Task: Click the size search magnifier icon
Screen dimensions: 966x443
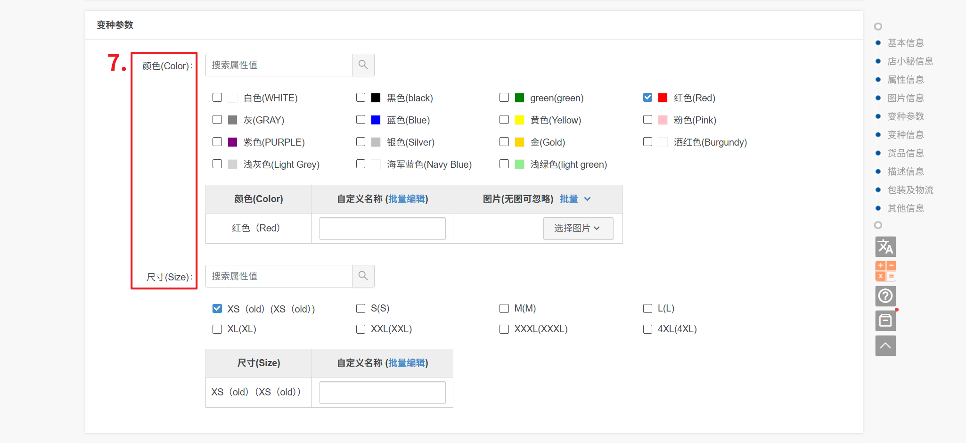Action: [363, 276]
